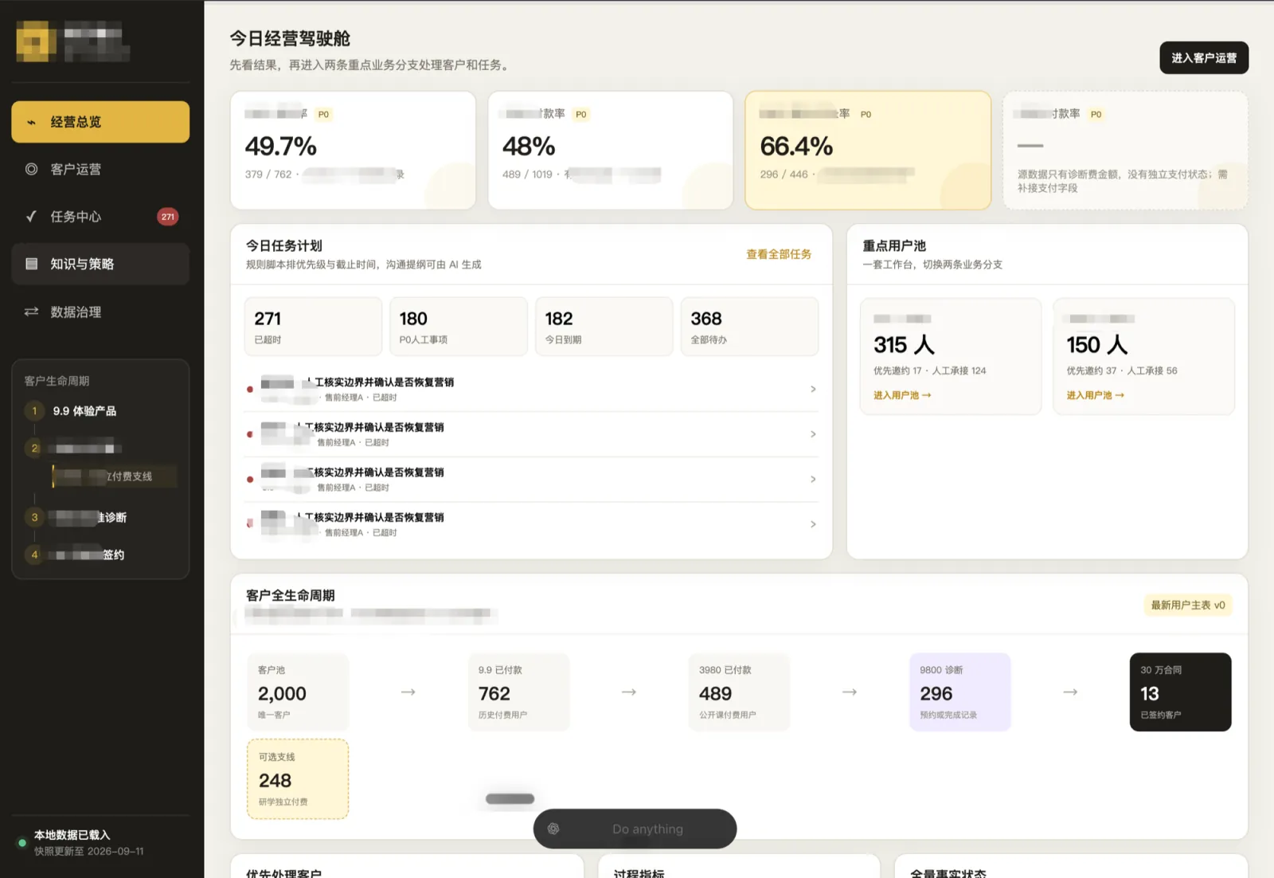Click the 数据治理 swap-arrows icon
The height and width of the screenshot is (878, 1274).
point(32,312)
